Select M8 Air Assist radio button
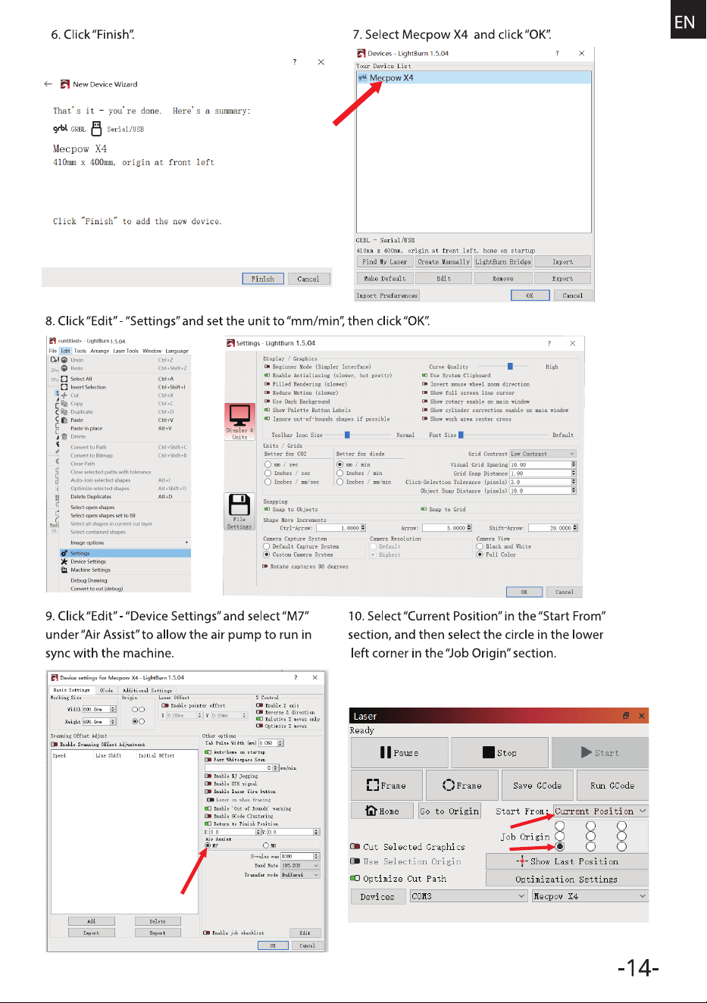707x1003 pixels. tap(266, 845)
